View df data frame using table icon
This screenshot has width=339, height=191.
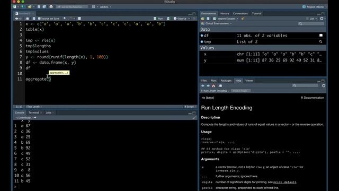tap(321, 36)
